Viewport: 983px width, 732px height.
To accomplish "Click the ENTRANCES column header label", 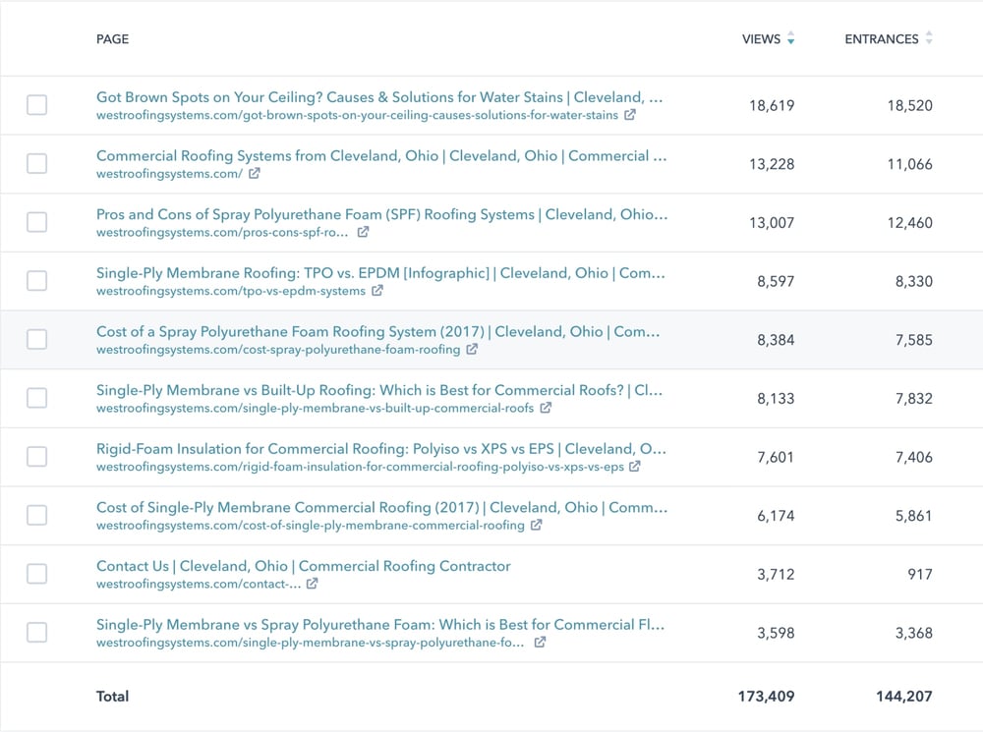I will [x=882, y=39].
